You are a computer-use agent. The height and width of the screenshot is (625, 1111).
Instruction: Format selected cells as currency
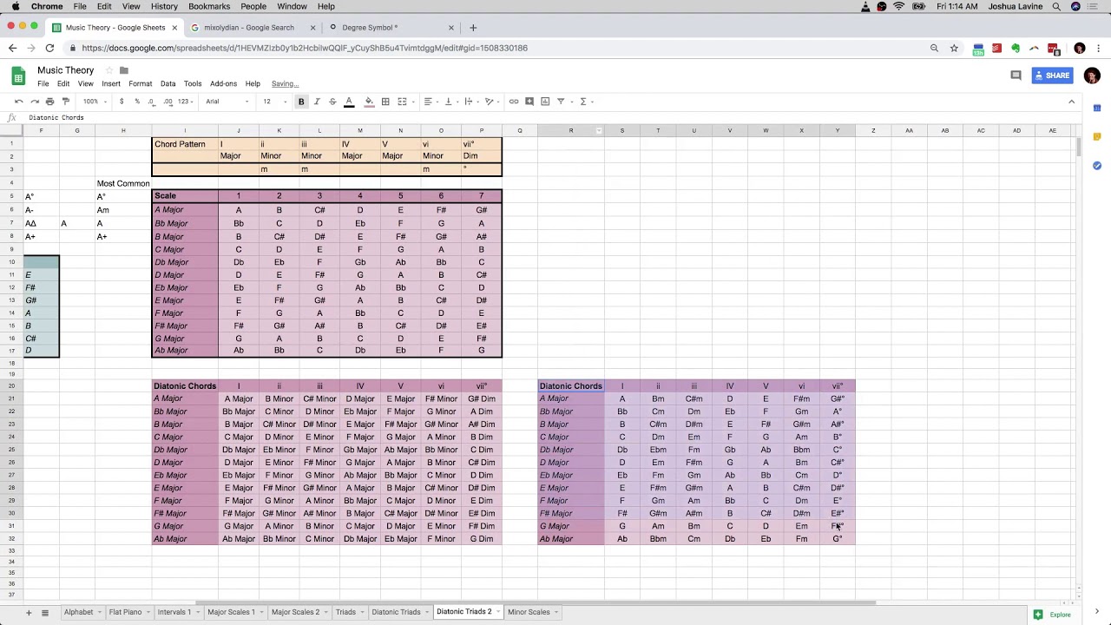(122, 102)
